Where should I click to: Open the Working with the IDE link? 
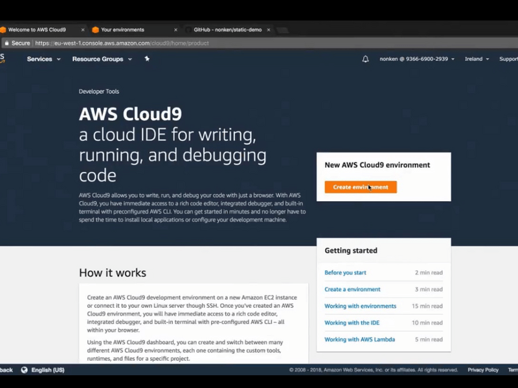coord(352,323)
